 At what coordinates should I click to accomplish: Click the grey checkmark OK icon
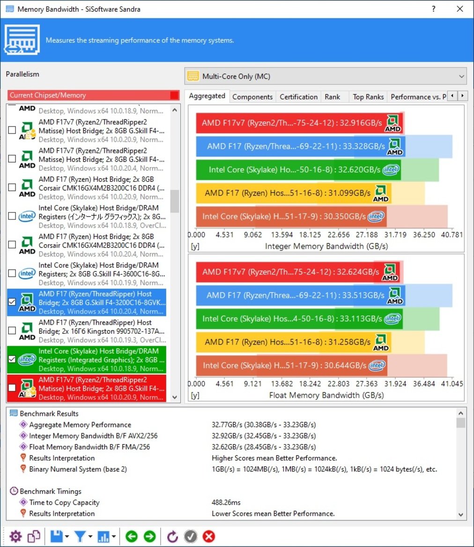(x=190, y=536)
